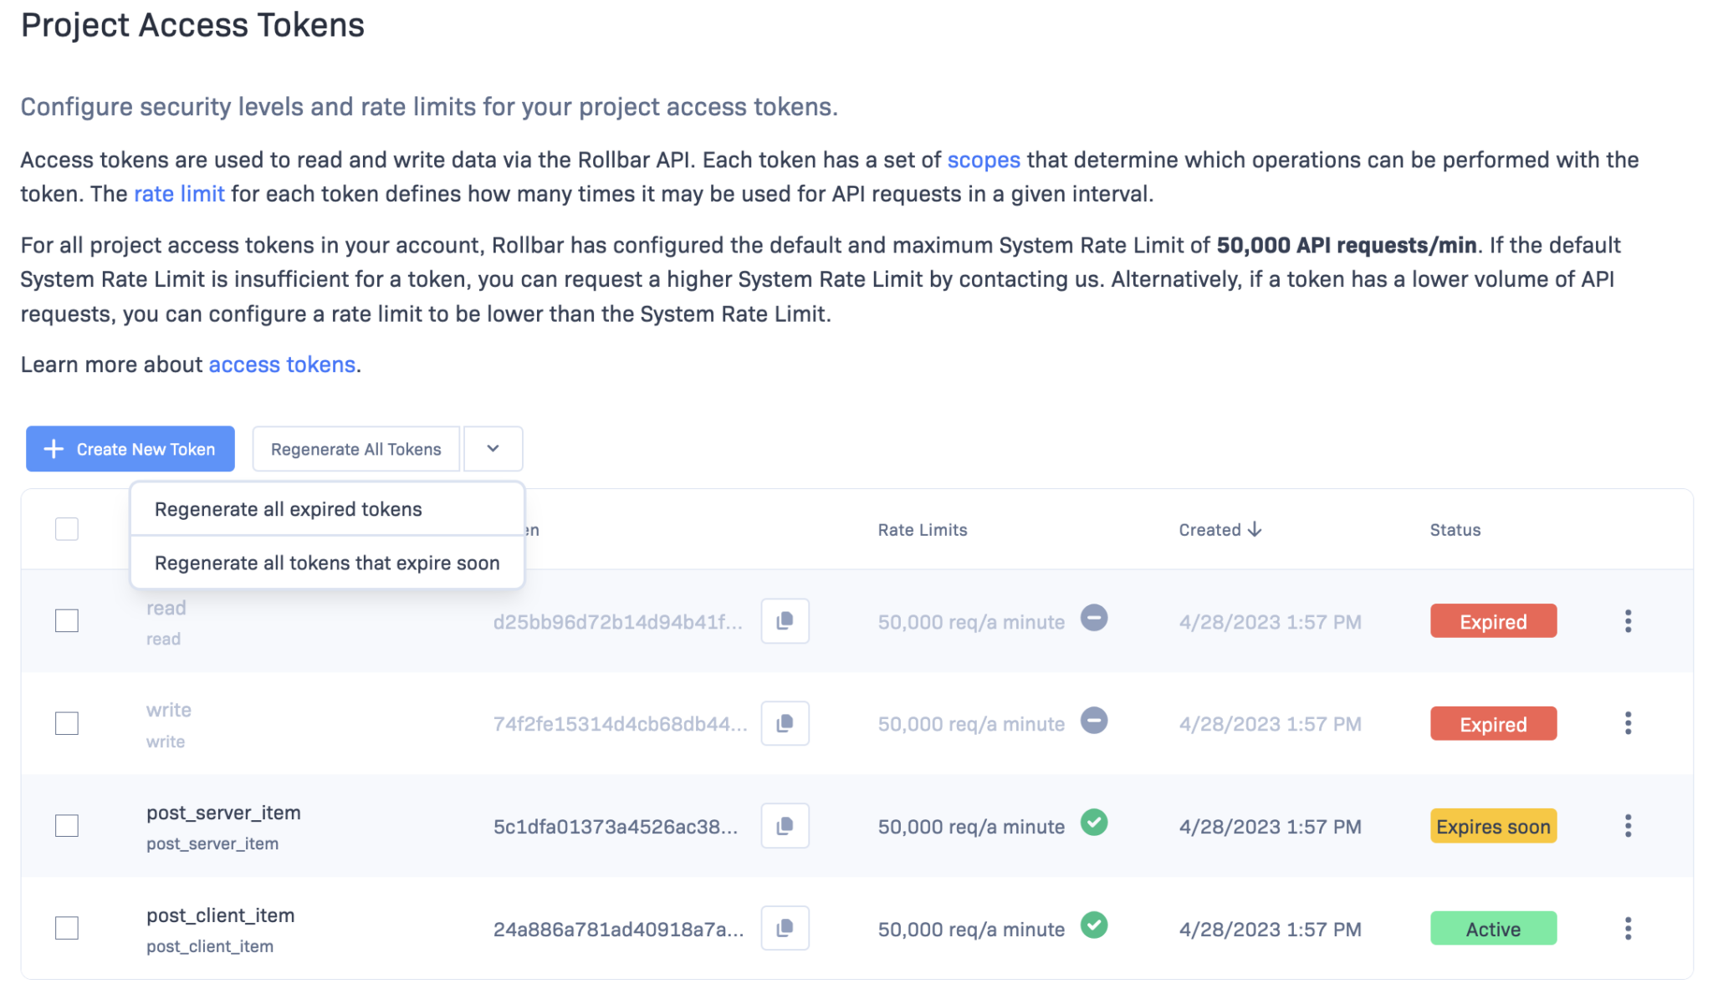
Task: Click the three-dot menu for expired read token
Action: coord(1628,621)
